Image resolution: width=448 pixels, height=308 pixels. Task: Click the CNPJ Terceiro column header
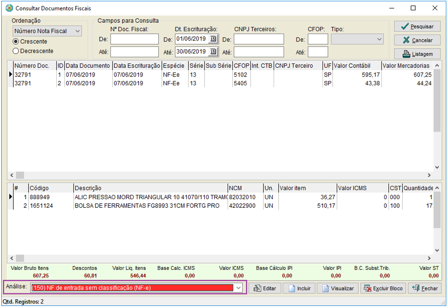pos(298,66)
